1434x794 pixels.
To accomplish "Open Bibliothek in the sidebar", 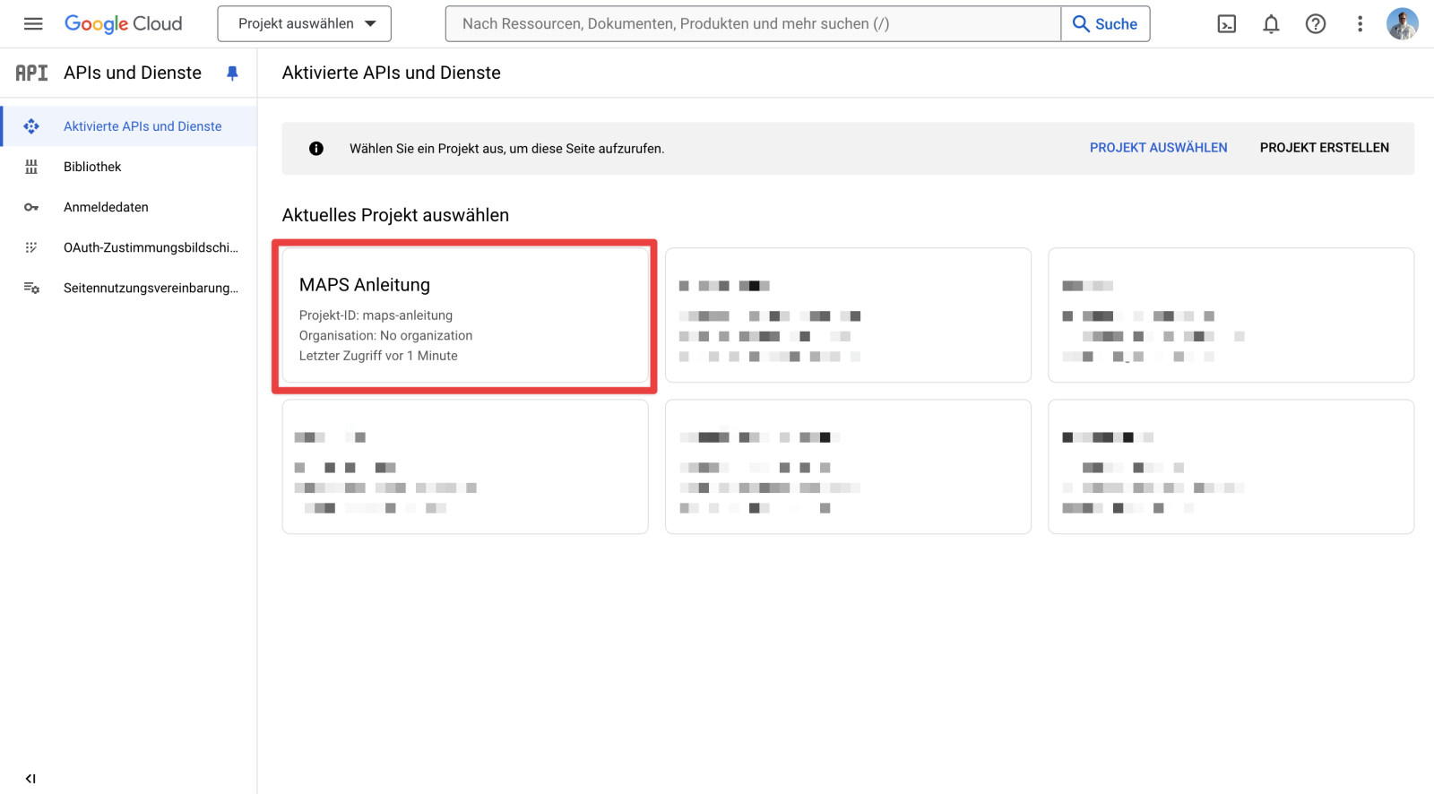I will pos(129,167).
